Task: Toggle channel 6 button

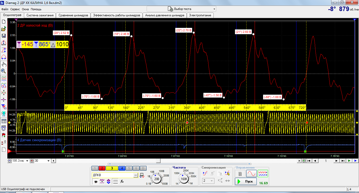Action: click(x=136, y=168)
